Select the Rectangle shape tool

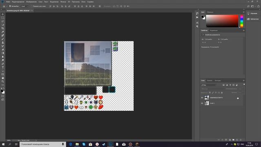(x=3, y=74)
